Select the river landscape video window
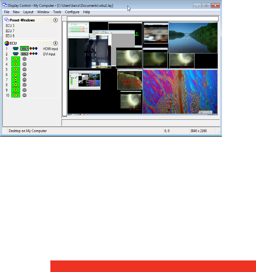 pyautogui.click(x=193, y=37)
